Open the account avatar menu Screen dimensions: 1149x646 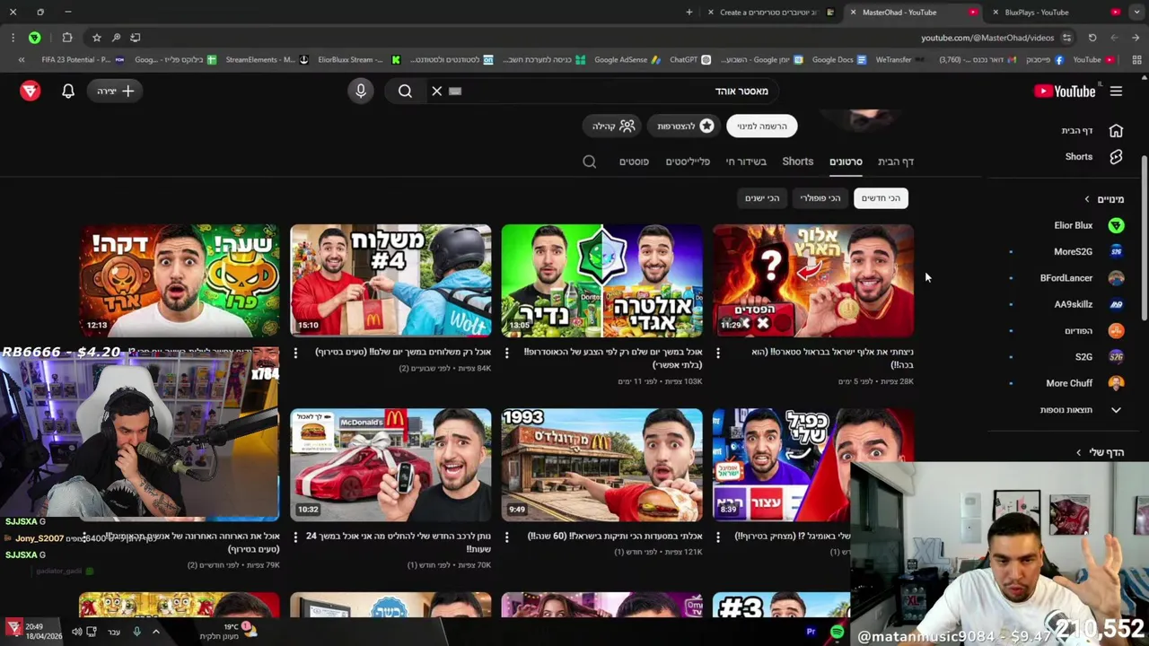click(30, 91)
